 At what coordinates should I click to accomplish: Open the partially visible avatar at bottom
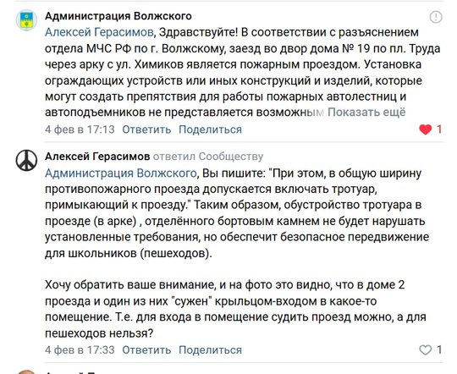[26, 372]
